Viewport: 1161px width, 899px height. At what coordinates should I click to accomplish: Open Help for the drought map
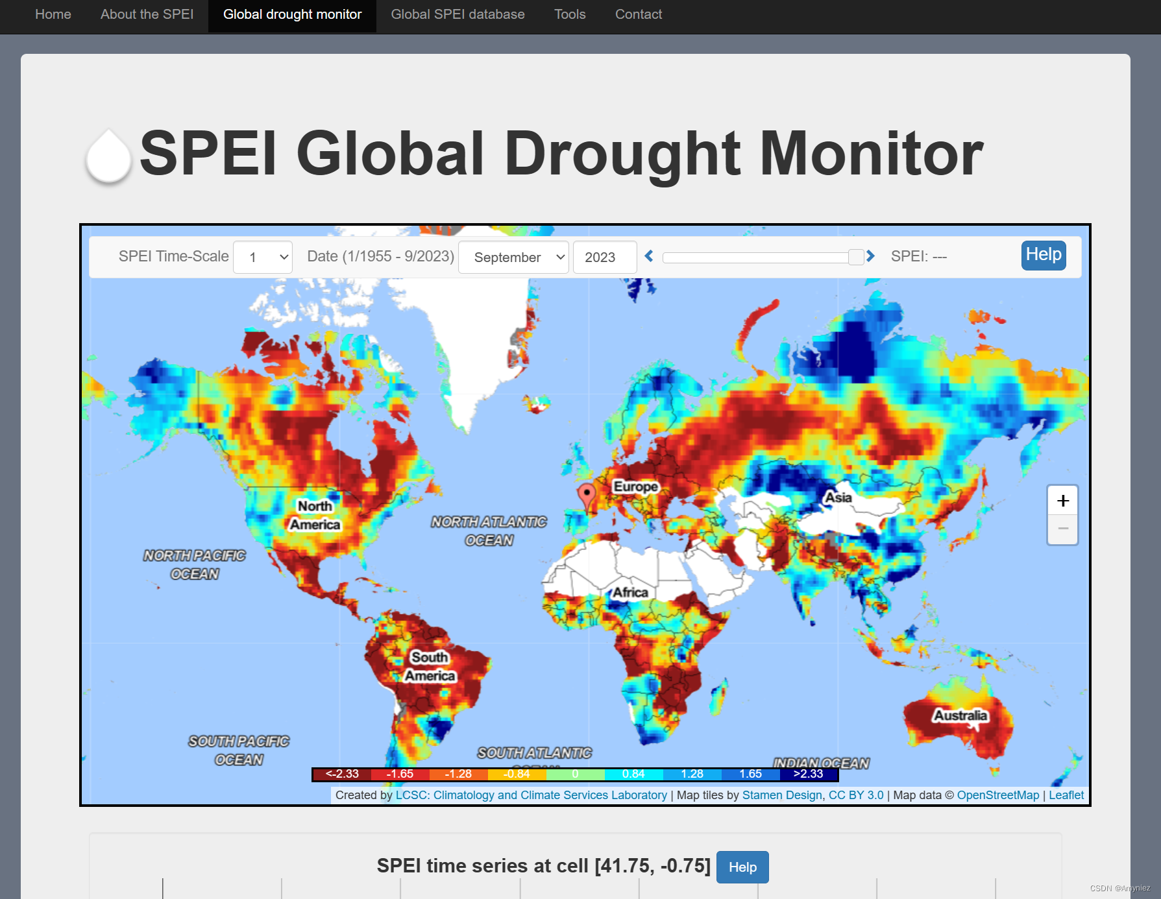pyautogui.click(x=1043, y=255)
